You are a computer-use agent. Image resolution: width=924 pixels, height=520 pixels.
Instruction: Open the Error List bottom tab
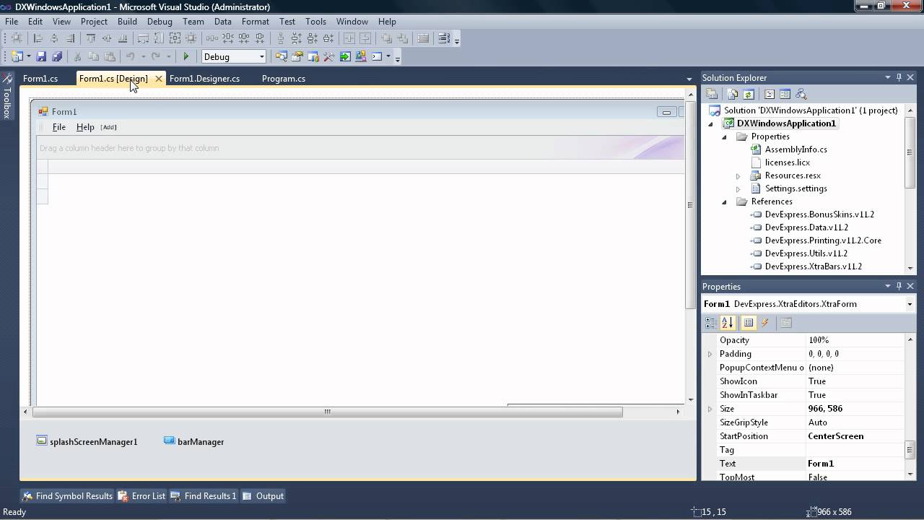(141, 496)
